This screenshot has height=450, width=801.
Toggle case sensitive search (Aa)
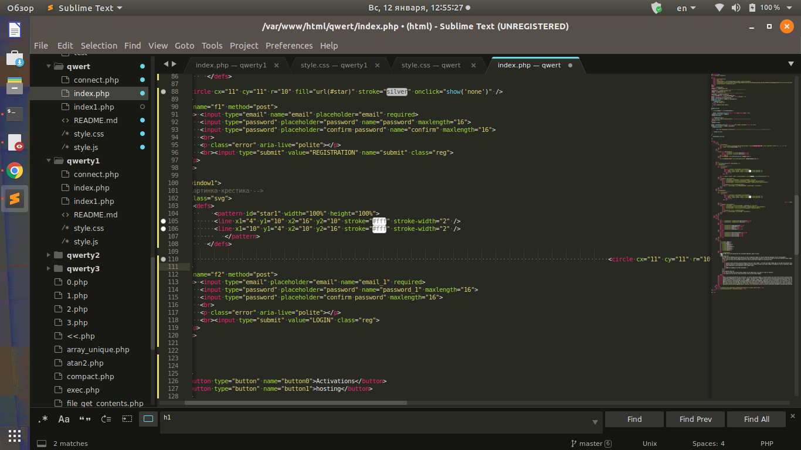[x=64, y=419]
